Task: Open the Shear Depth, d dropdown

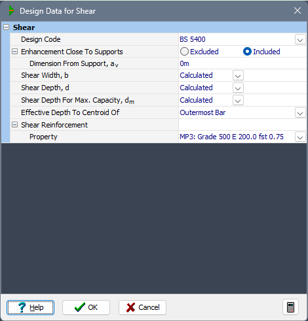Action: [238, 88]
